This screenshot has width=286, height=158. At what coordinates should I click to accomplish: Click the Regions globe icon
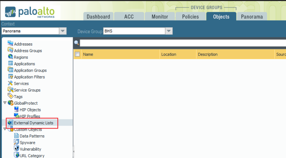pos(10,57)
